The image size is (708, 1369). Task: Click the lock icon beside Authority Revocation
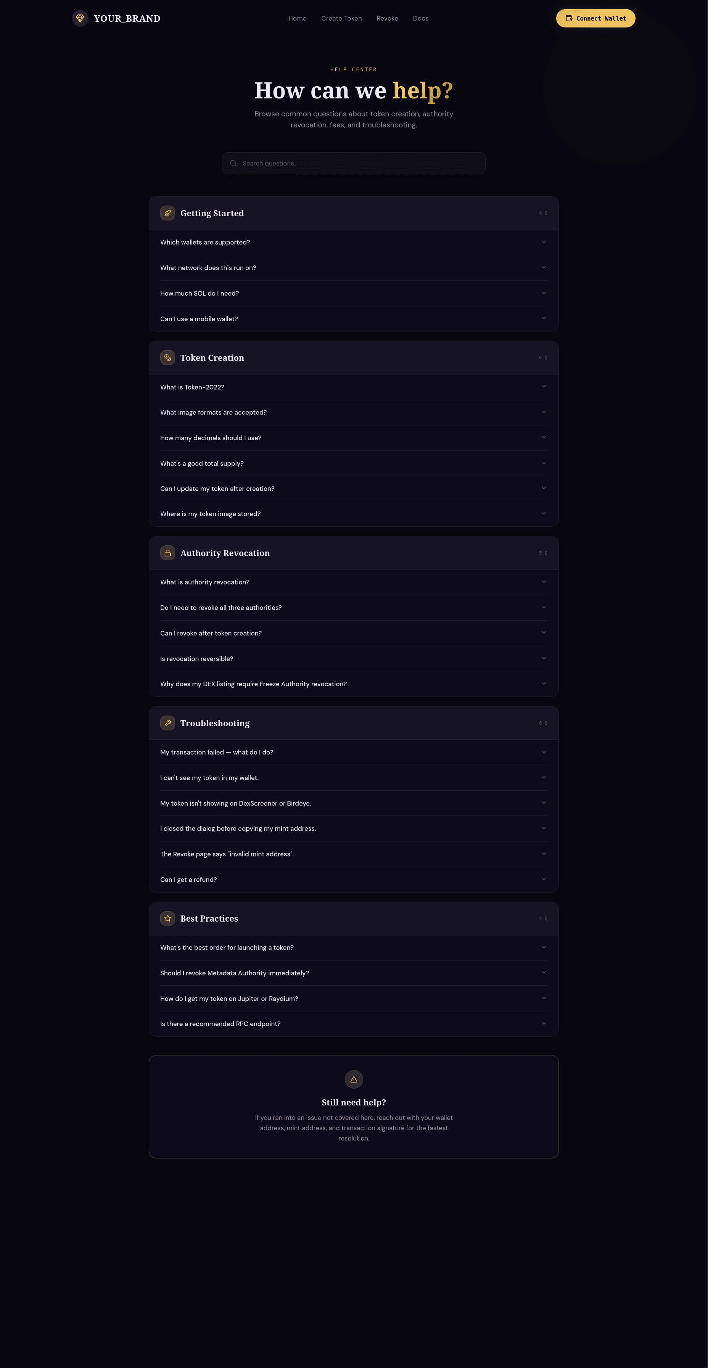pyautogui.click(x=167, y=553)
